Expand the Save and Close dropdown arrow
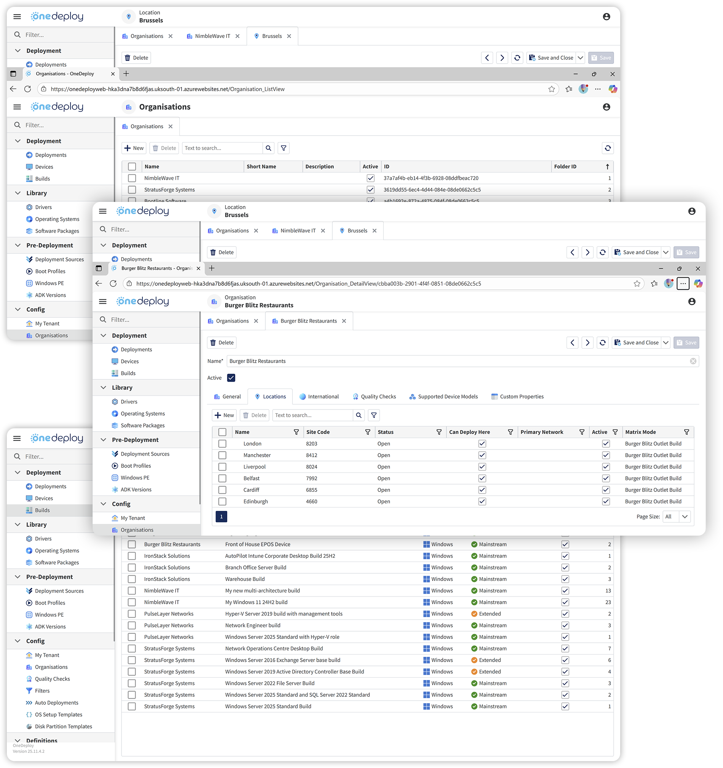 coord(666,342)
